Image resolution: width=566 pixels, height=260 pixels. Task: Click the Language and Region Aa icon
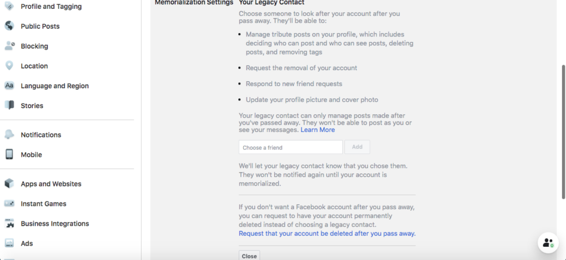click(9, 86)
